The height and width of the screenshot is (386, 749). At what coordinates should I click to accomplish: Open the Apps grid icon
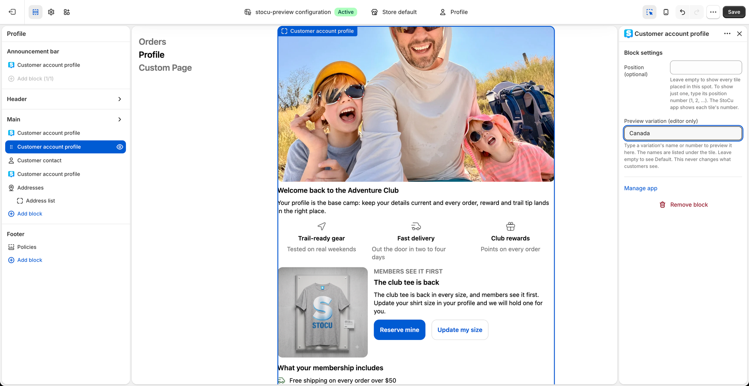tap(67, 12)
